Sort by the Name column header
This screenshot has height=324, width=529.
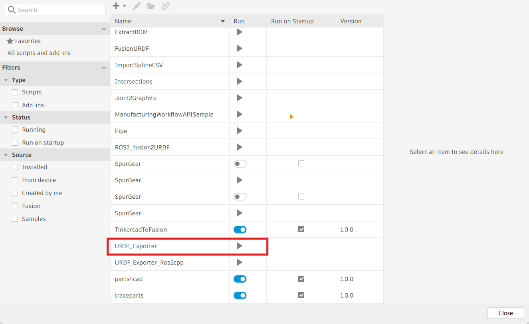pyautogui.click(x=123, y=21)
